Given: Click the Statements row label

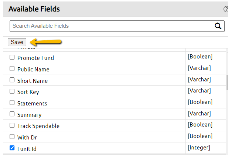Looking at the screenshot, I should [x=32, y=104].
